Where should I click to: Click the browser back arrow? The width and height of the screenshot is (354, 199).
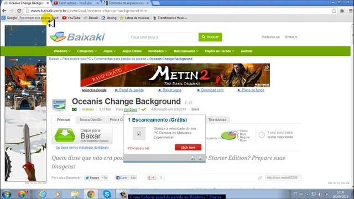click(4, 11)
